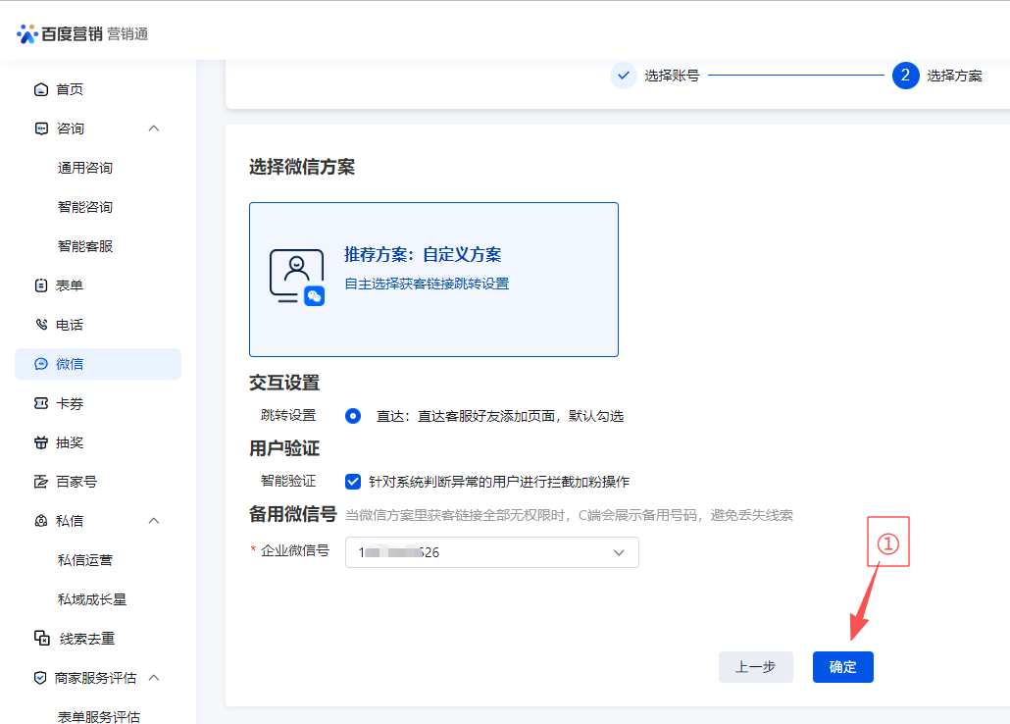Select the 直达 redirect radio button
Image resolution: width=1010 pixels, height=724 pixels.
coord(353,415)
